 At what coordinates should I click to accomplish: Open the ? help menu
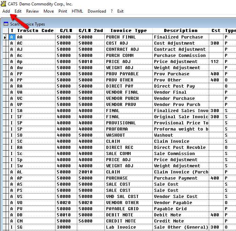click(x=112, y=11)
